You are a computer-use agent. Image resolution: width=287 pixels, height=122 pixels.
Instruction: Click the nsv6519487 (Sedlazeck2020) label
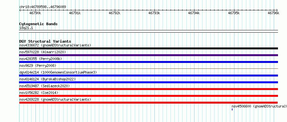tap(45, 86)
